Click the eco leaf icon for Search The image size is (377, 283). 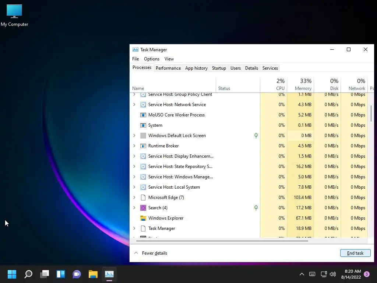pos(256,208)
